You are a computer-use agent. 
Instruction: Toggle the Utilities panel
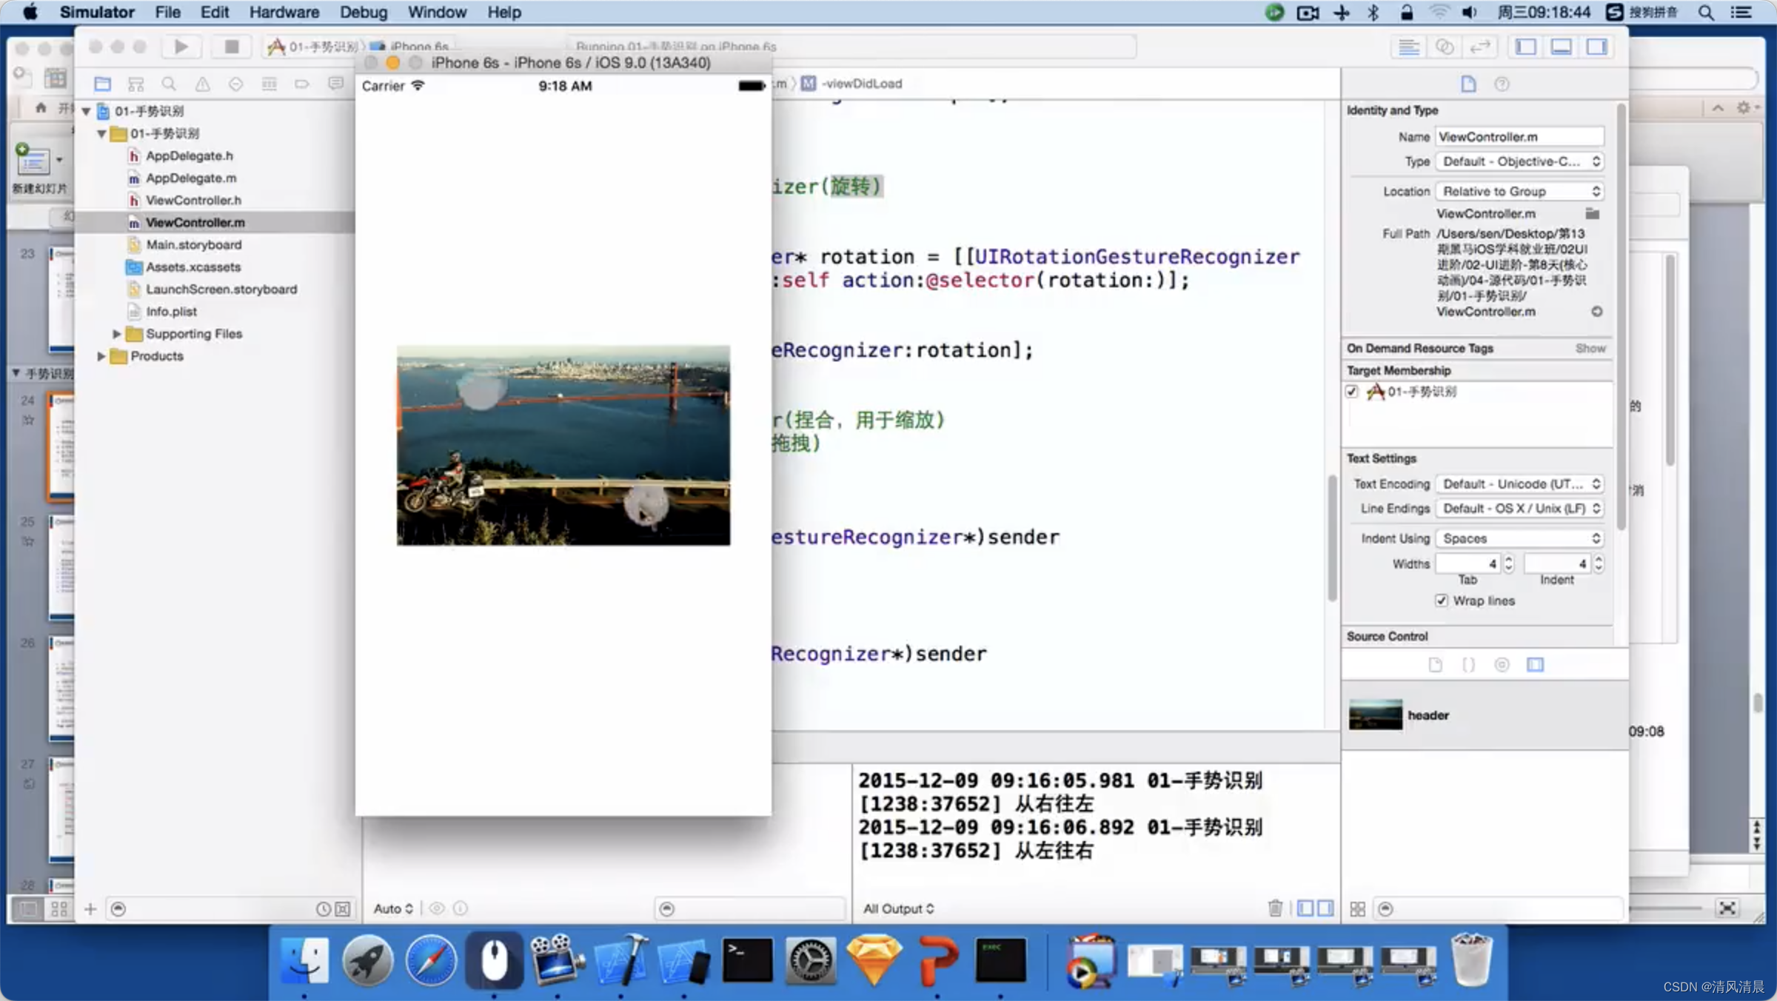point(1596,47)
